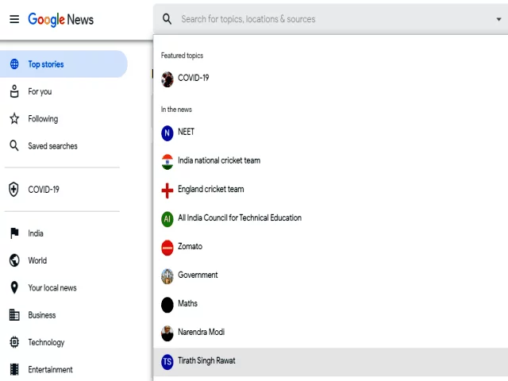Click the search topics input field
The width and height of the screenshot is (508, 381).
click(x=335, y=19)
